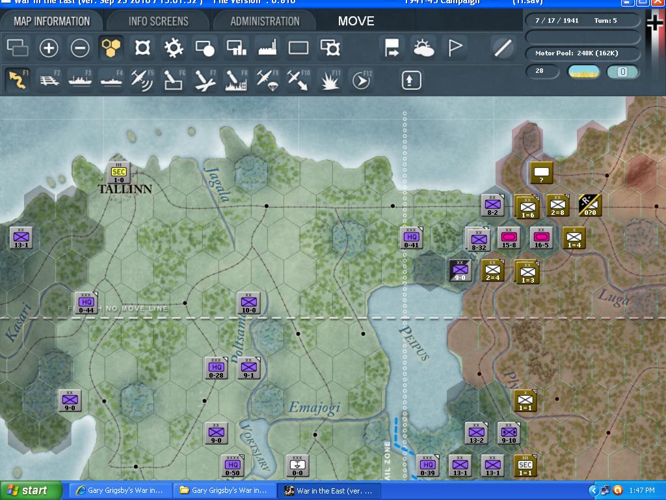666x500 pixels.
Task: Select the HQ 0-28 counter
Action: point(216,368)
